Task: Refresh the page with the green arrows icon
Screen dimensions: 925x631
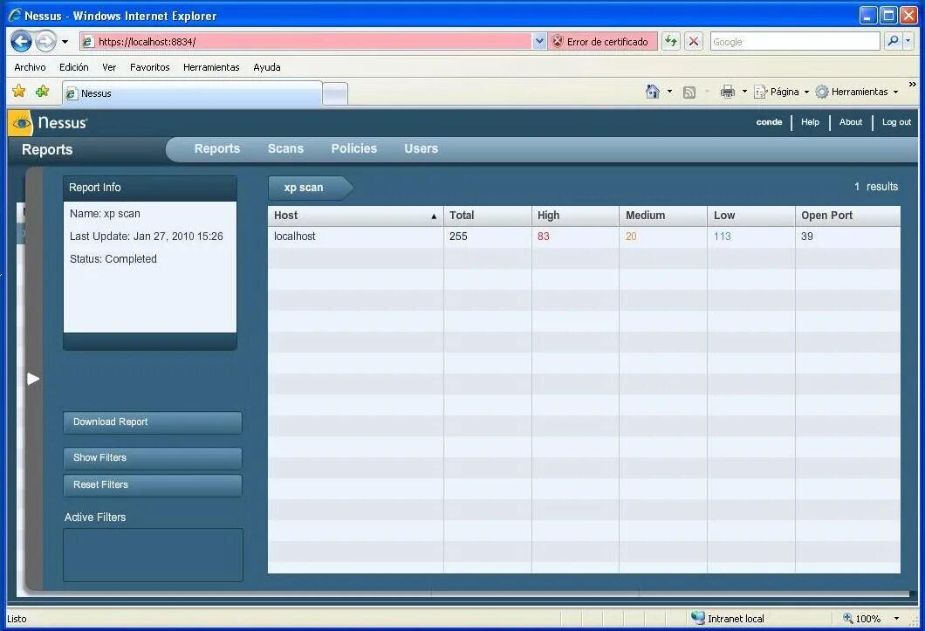Action: [671, 41]
